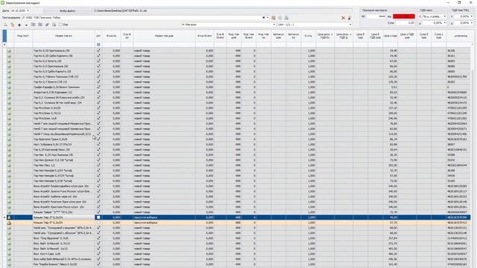Click the orange grid icon right of supplier field

coord(274,18)
